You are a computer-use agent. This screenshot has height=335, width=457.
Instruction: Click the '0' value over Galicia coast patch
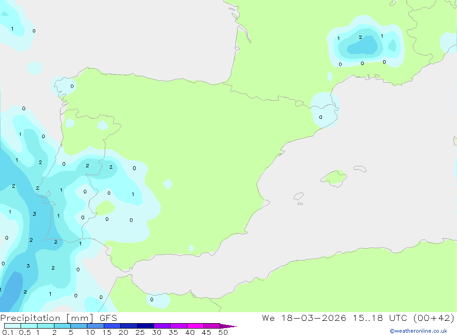[x=72, y=86]
